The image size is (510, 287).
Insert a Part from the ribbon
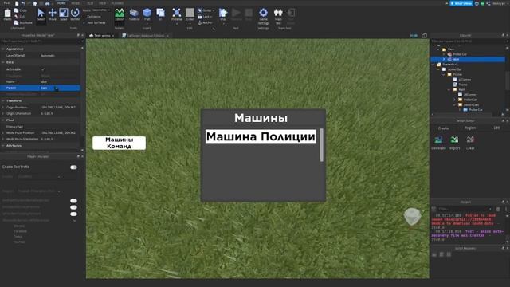click(147, 14)
